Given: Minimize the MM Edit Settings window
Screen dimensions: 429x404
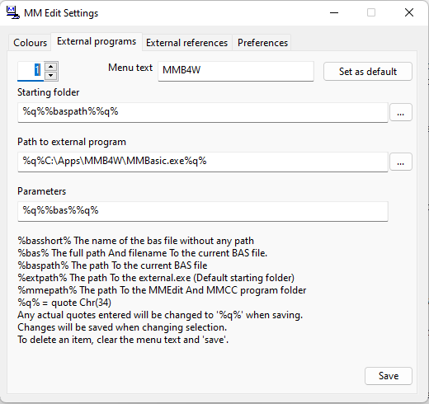Looking at the screenshot, I should pyautogui.click(x=334, y=12).
